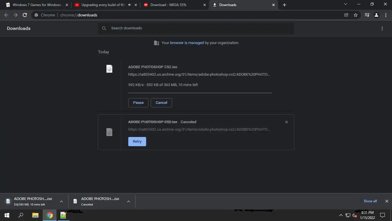
Task: Close the bottom download shelf
Action: click(387, 201)
